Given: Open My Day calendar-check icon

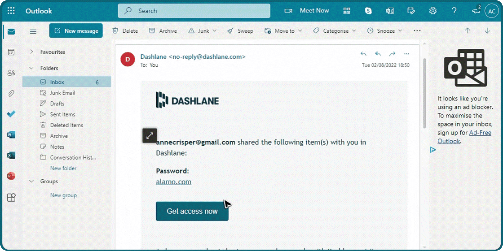Looking at the screenshot, I should point(411,11).
